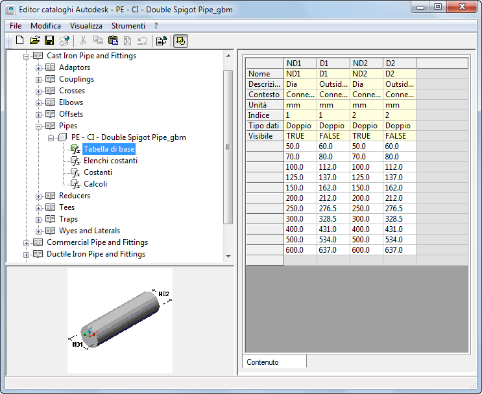Click the properties list icon after Undo
The width and height of the screenshot is (482, 394).
[162, 41]
